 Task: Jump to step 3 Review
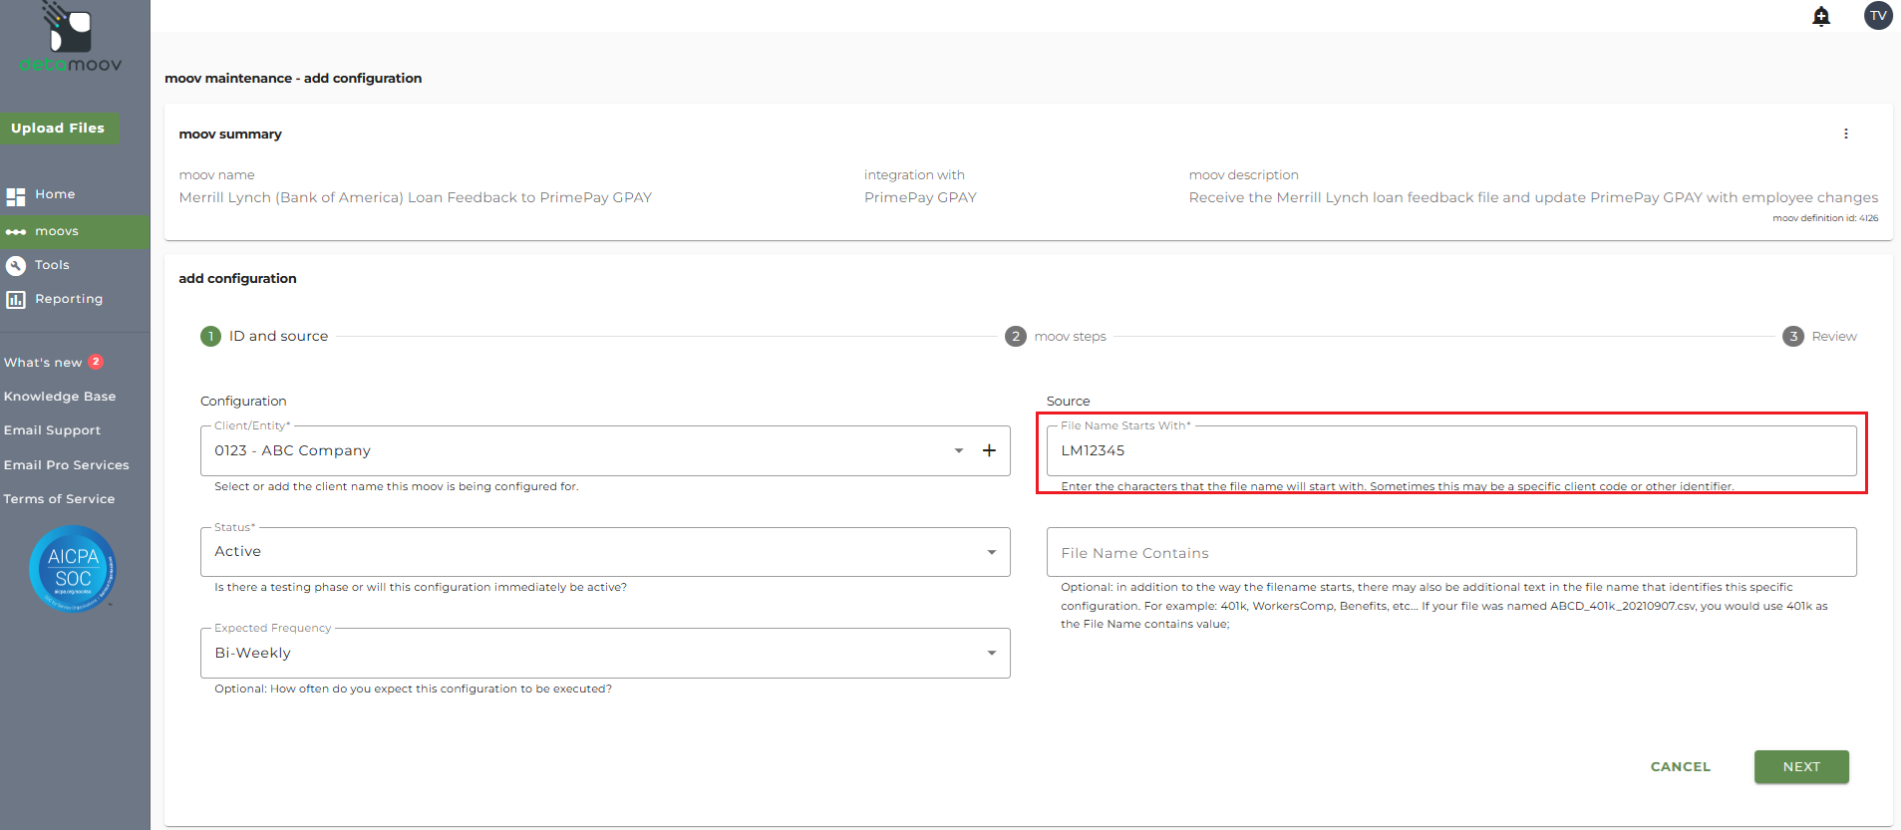point(1819,337)
